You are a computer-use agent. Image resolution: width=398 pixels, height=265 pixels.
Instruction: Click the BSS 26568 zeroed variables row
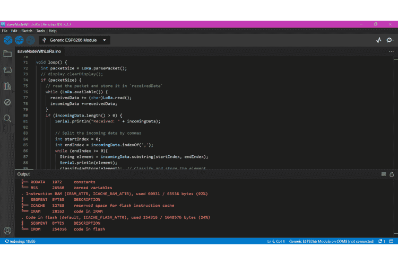point(67,188)
